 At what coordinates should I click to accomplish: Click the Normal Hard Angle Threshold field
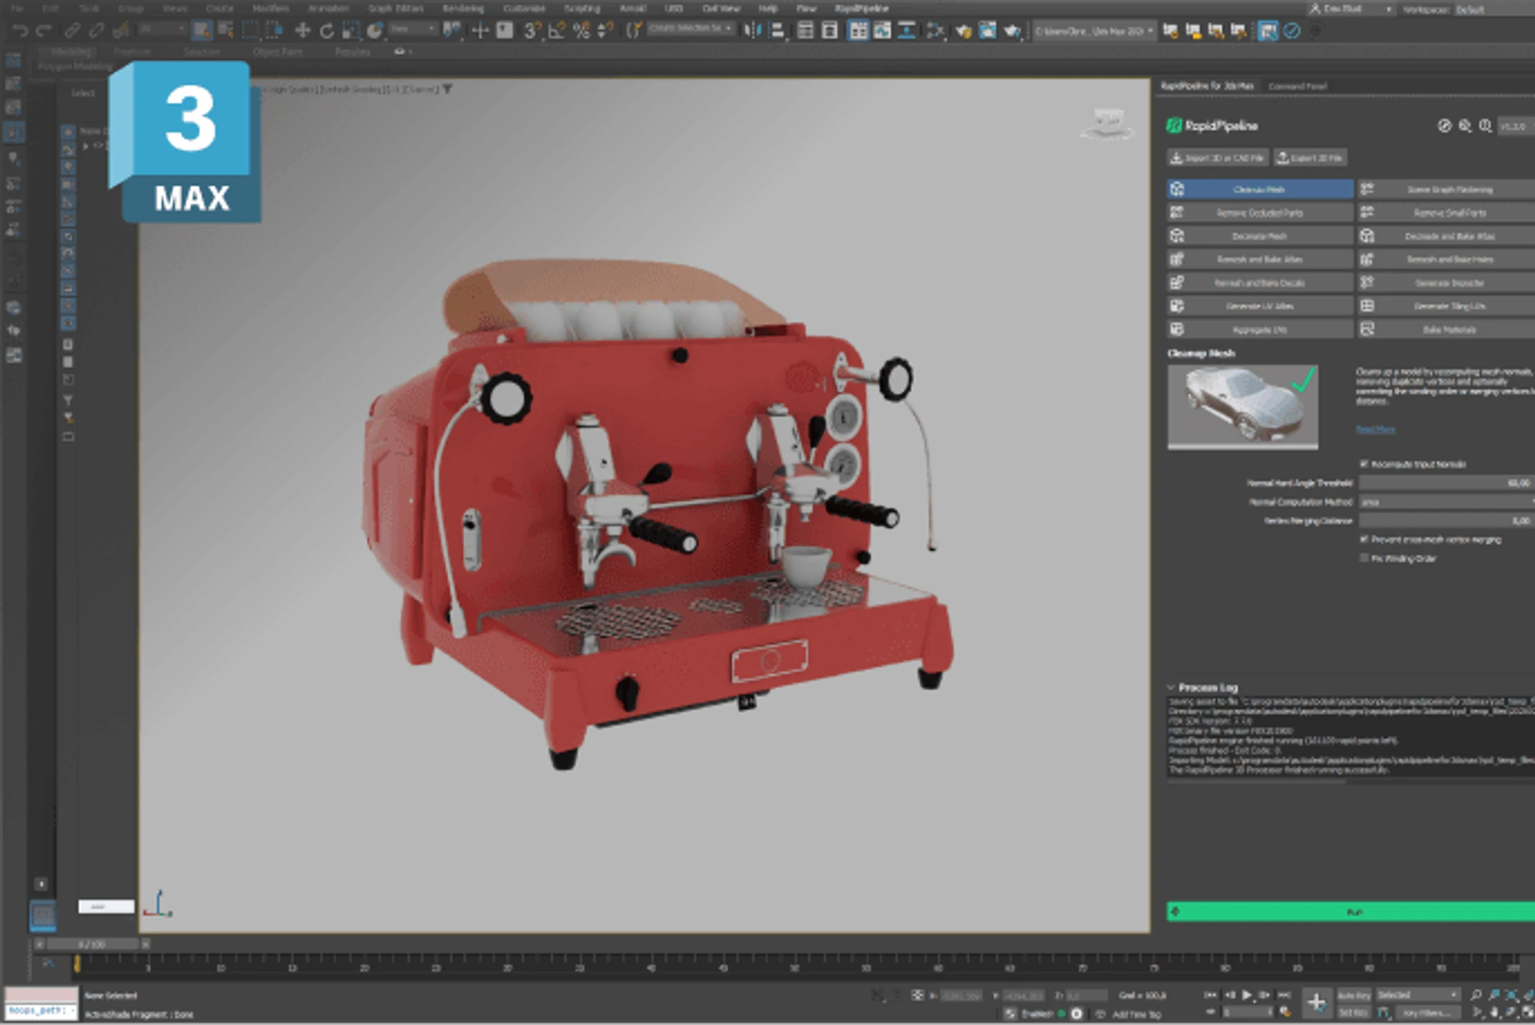tap(1446, 483)
